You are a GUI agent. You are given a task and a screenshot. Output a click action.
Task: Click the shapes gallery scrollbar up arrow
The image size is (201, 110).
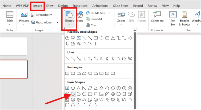(x=135, y=30)
